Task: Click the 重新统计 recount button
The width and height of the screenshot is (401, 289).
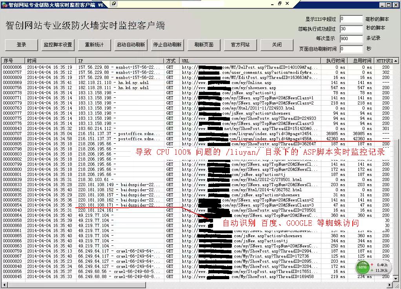Action: [95, 45]
